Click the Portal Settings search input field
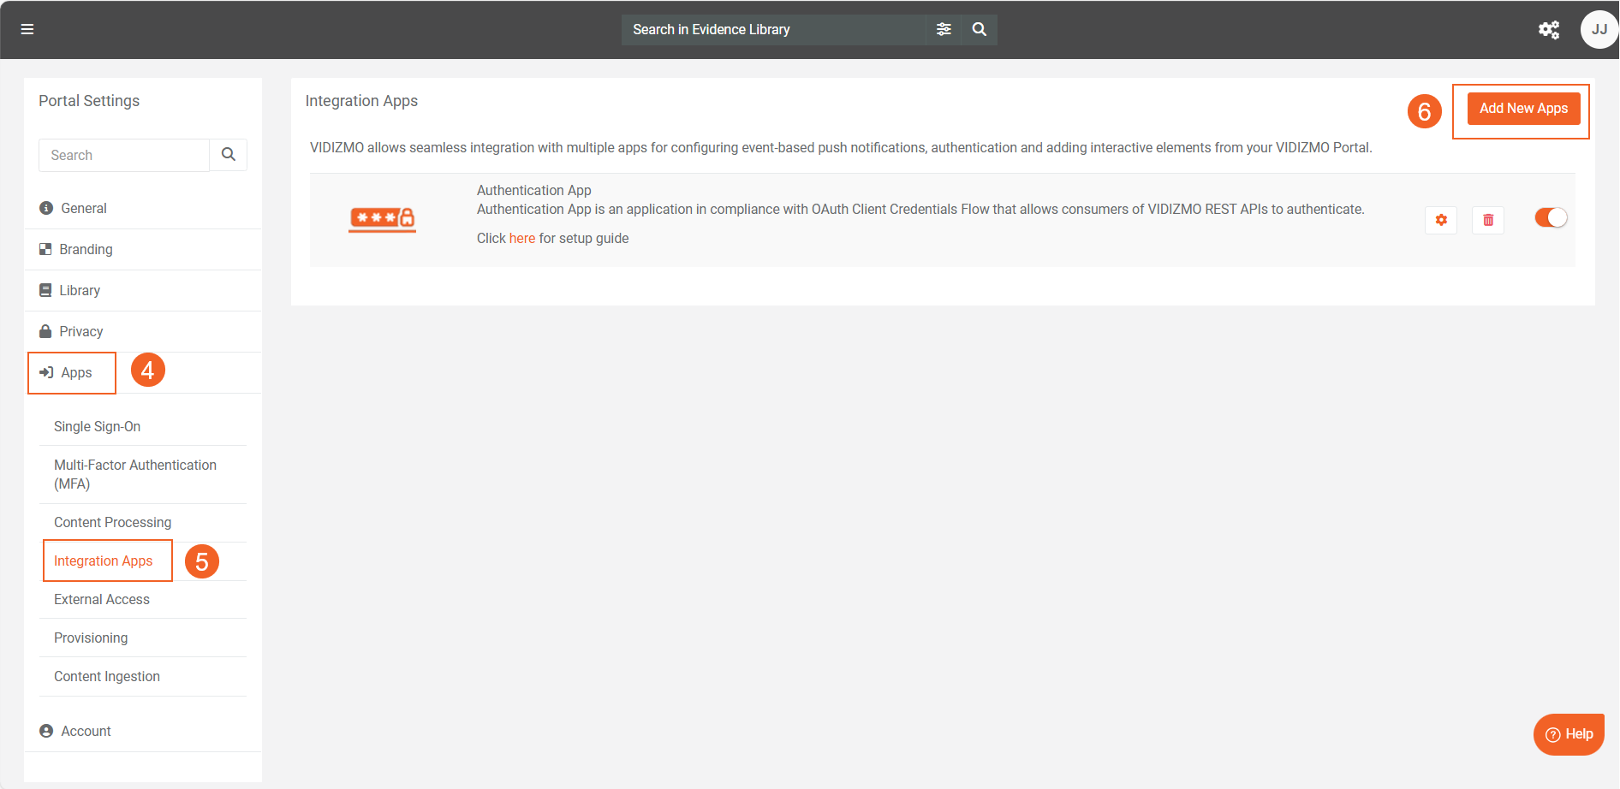Screen dimensions: 1620x789 coord(124,155)
